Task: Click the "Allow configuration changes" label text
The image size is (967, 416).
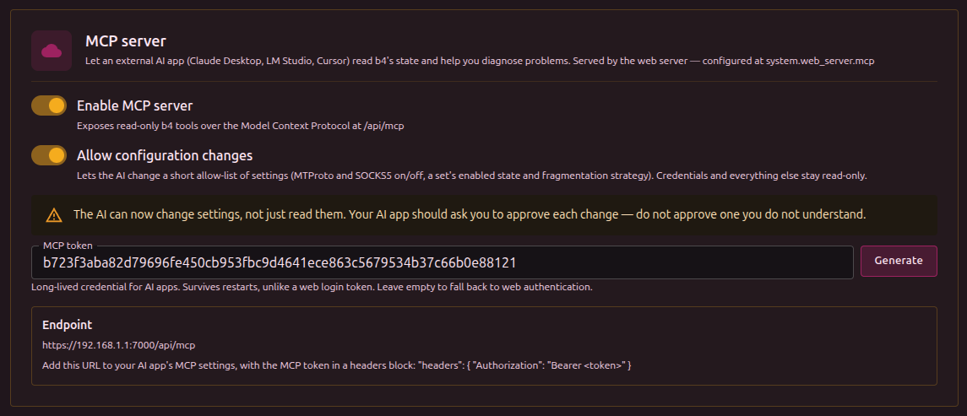Action: click(165, 154)
